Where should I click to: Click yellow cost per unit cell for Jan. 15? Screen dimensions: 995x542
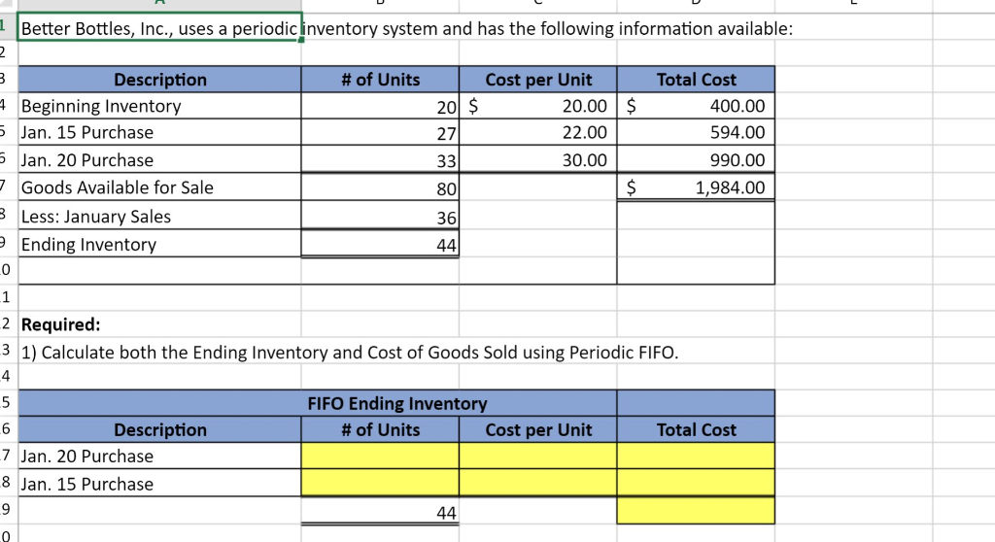click(x=538, y=483)
